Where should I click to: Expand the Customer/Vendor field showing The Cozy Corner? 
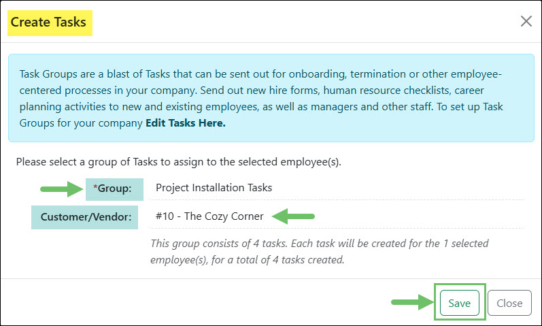pyautogui.click(x=336, y=216)
